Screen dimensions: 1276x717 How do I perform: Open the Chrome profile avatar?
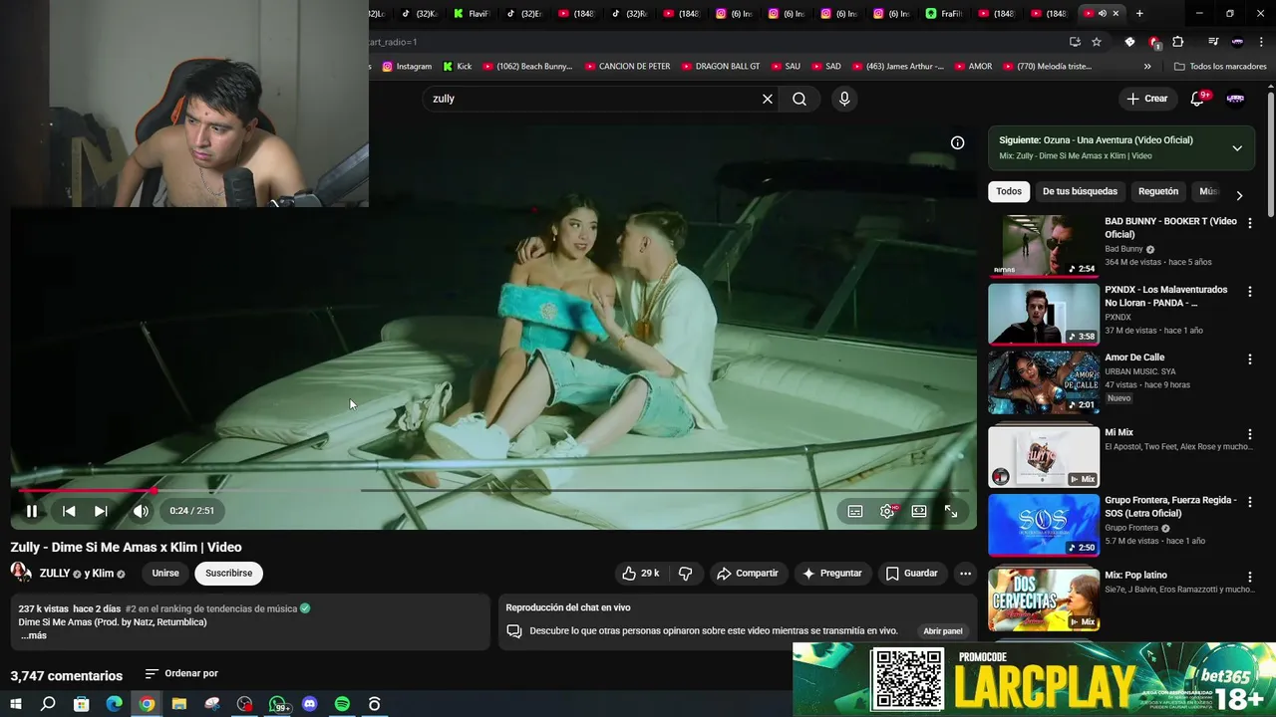(1237, 42)
